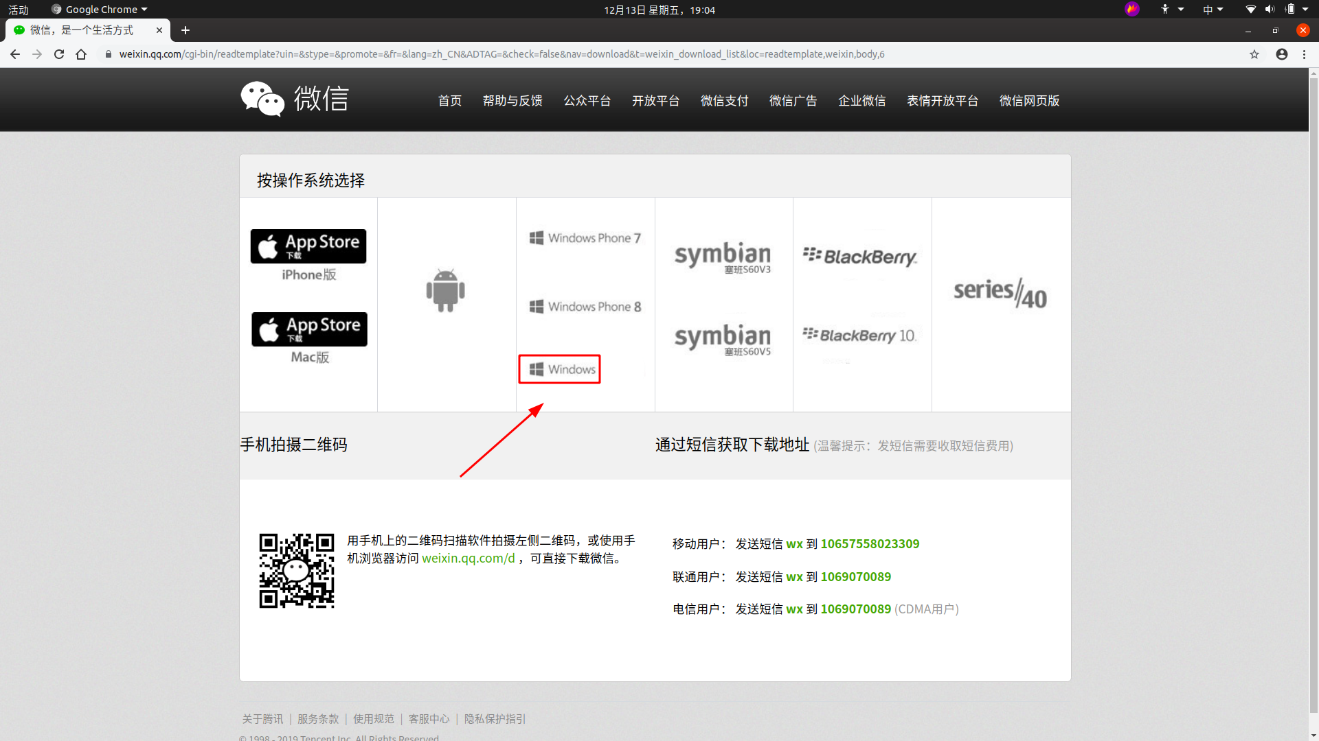The height and width of the screenshot is (741, 1319).
Task: Go to 首页 in the navigation
Action: (x=450, y=101)
